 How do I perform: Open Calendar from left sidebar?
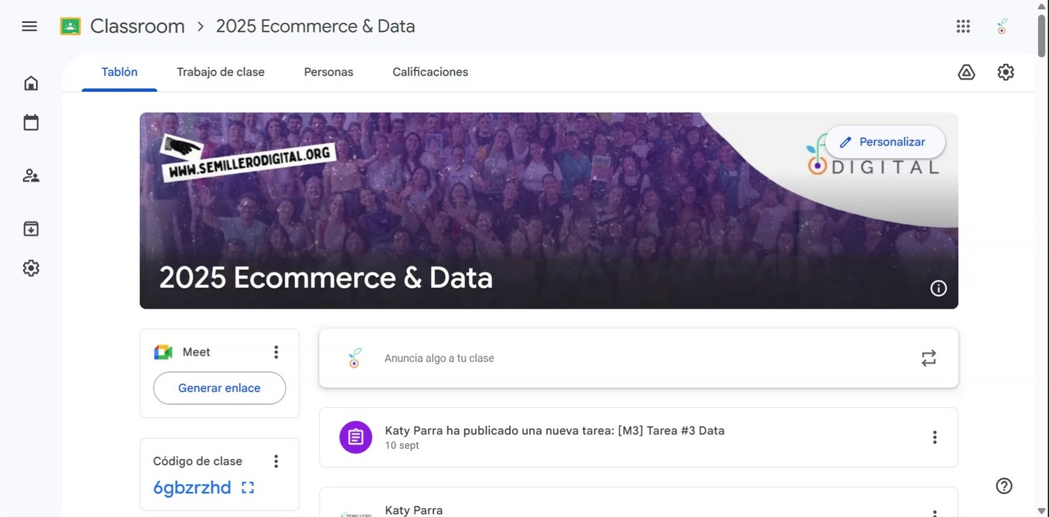point(31,123)
